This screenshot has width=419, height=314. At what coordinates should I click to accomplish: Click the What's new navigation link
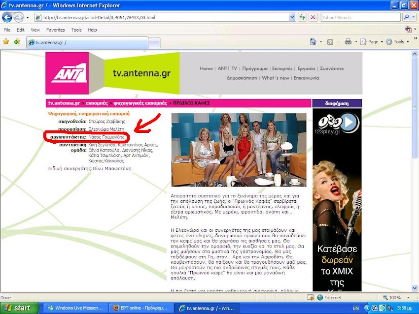click(x=276, y=78)
